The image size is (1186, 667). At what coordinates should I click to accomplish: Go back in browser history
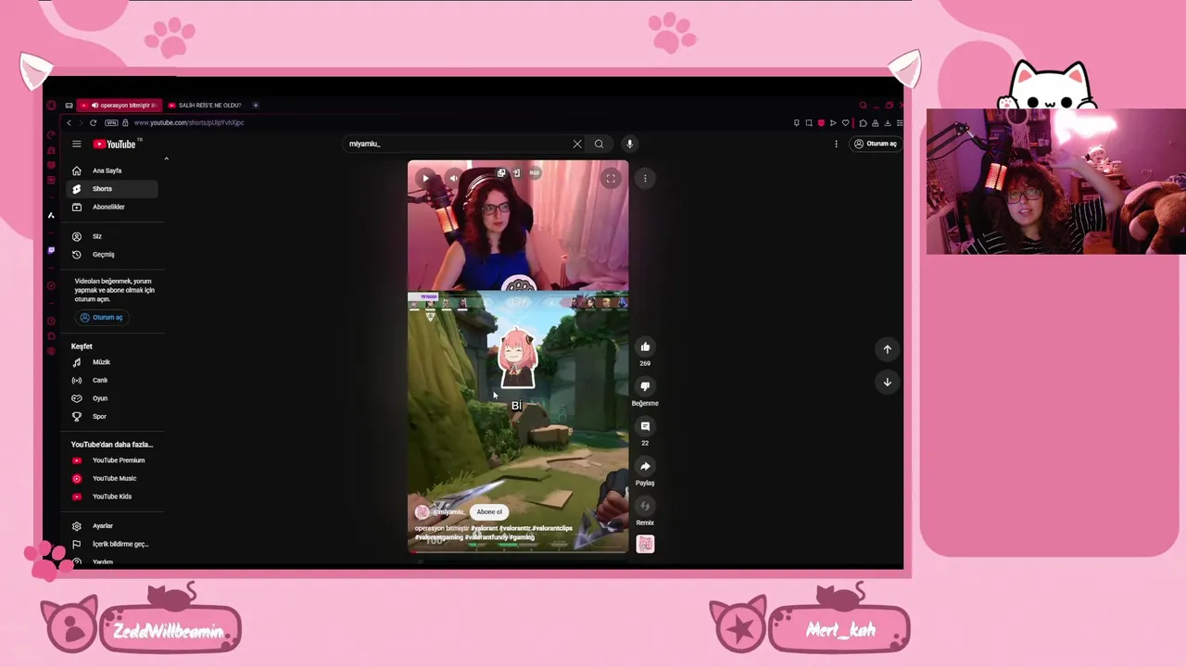(69, 122)
